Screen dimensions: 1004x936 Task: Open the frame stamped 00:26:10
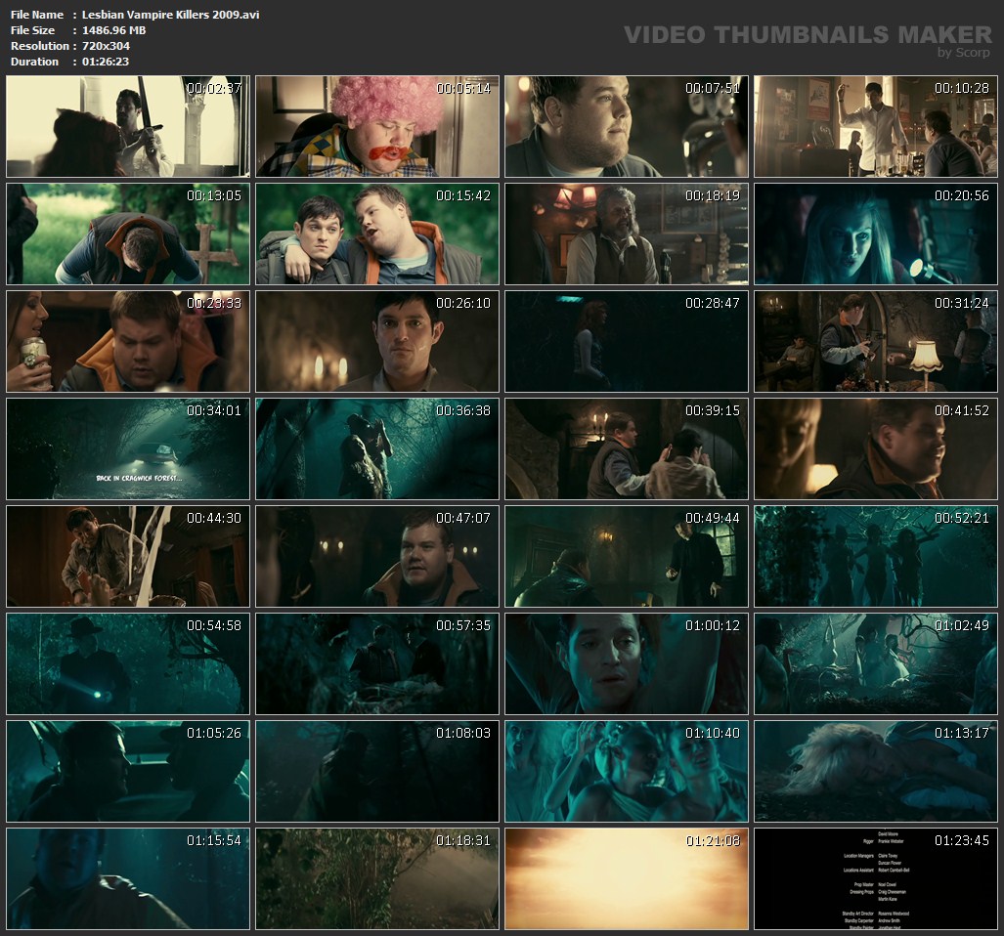[x=377, y=341]
